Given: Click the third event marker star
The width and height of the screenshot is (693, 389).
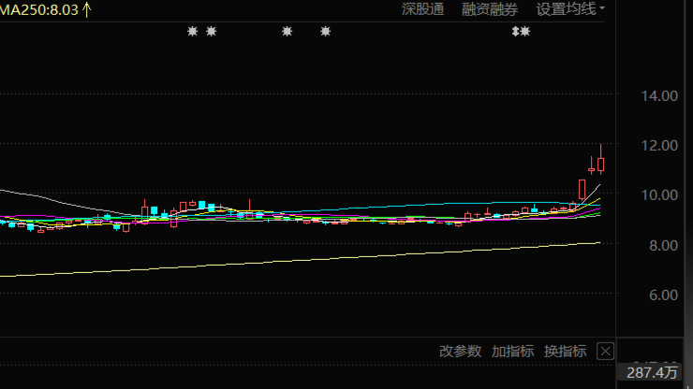Looking at the screenshot, I should pyautogui.click(x=288, y=32).
